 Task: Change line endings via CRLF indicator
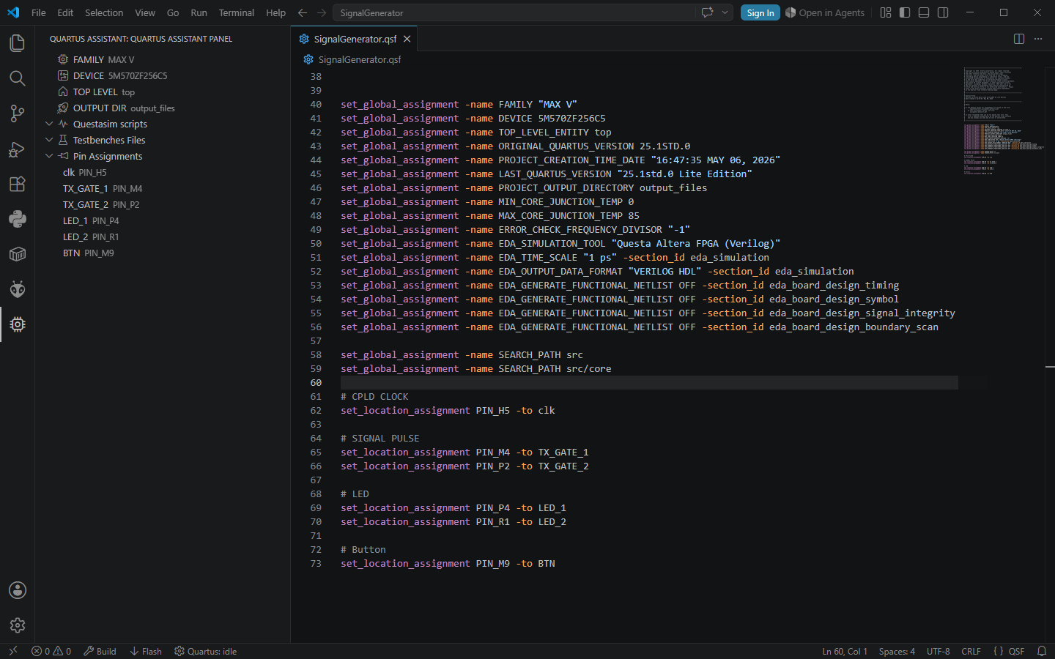[971, 651]
